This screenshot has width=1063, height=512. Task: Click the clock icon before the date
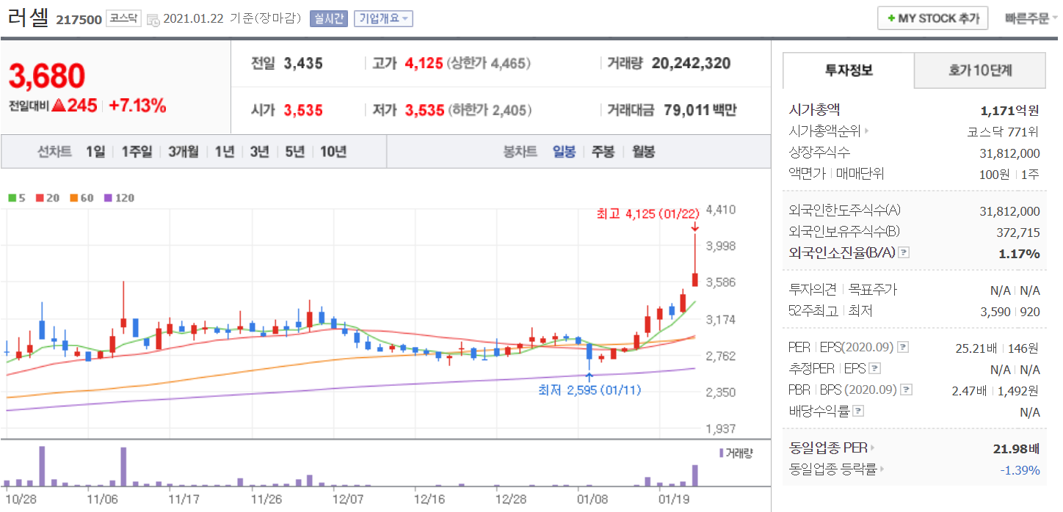coord(153,20)
